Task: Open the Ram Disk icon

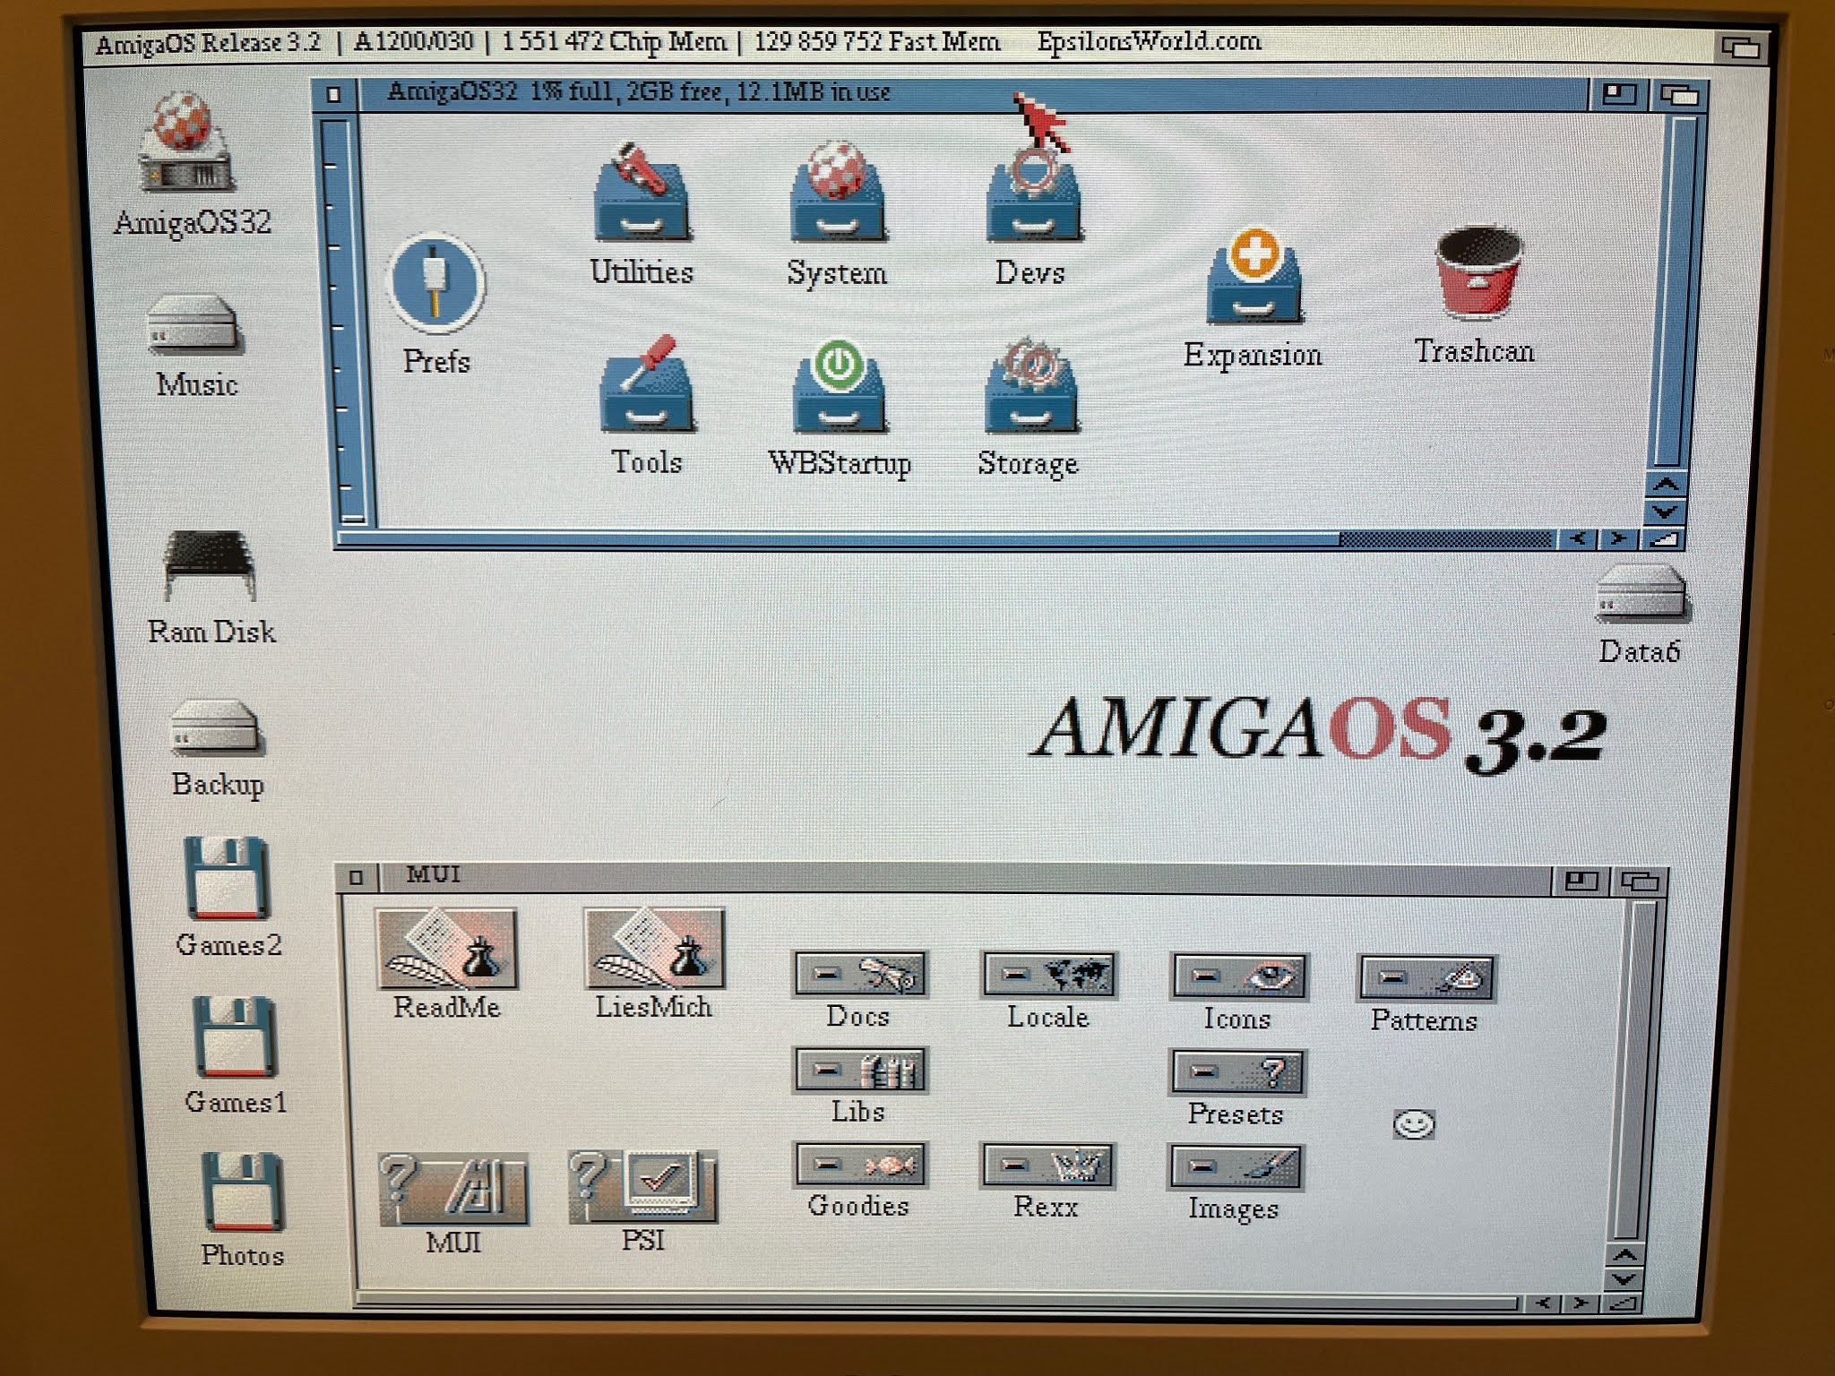Action: [x=210, y=564]
